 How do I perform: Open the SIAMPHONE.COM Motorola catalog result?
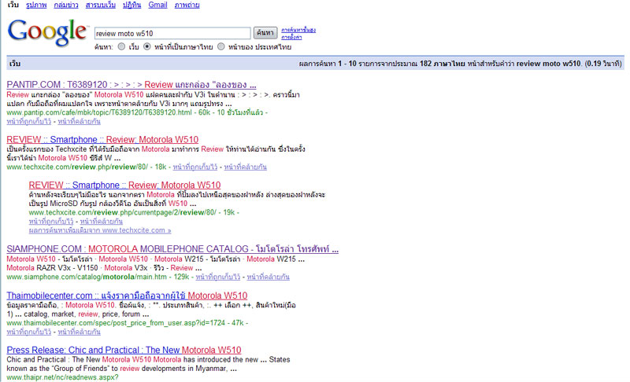pyautogui.click(x=172, y=249)
